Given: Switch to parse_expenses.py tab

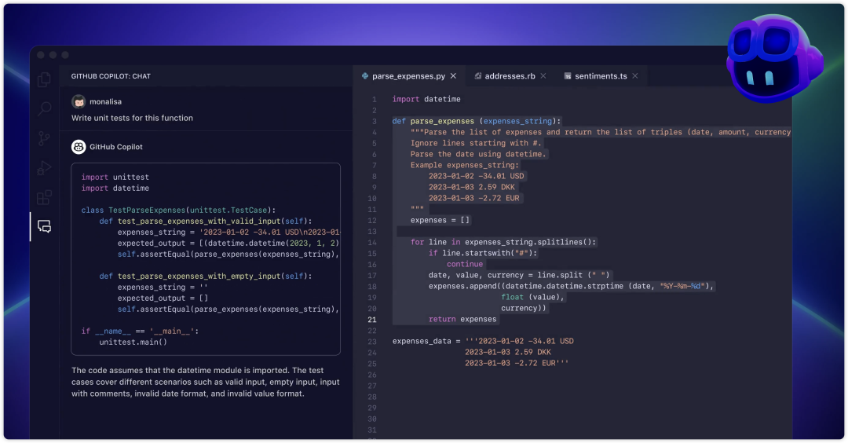Looking at the screenshot, I should point(409,76).
